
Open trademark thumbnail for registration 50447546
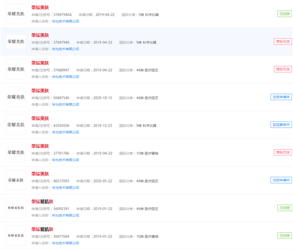point(16,97)
